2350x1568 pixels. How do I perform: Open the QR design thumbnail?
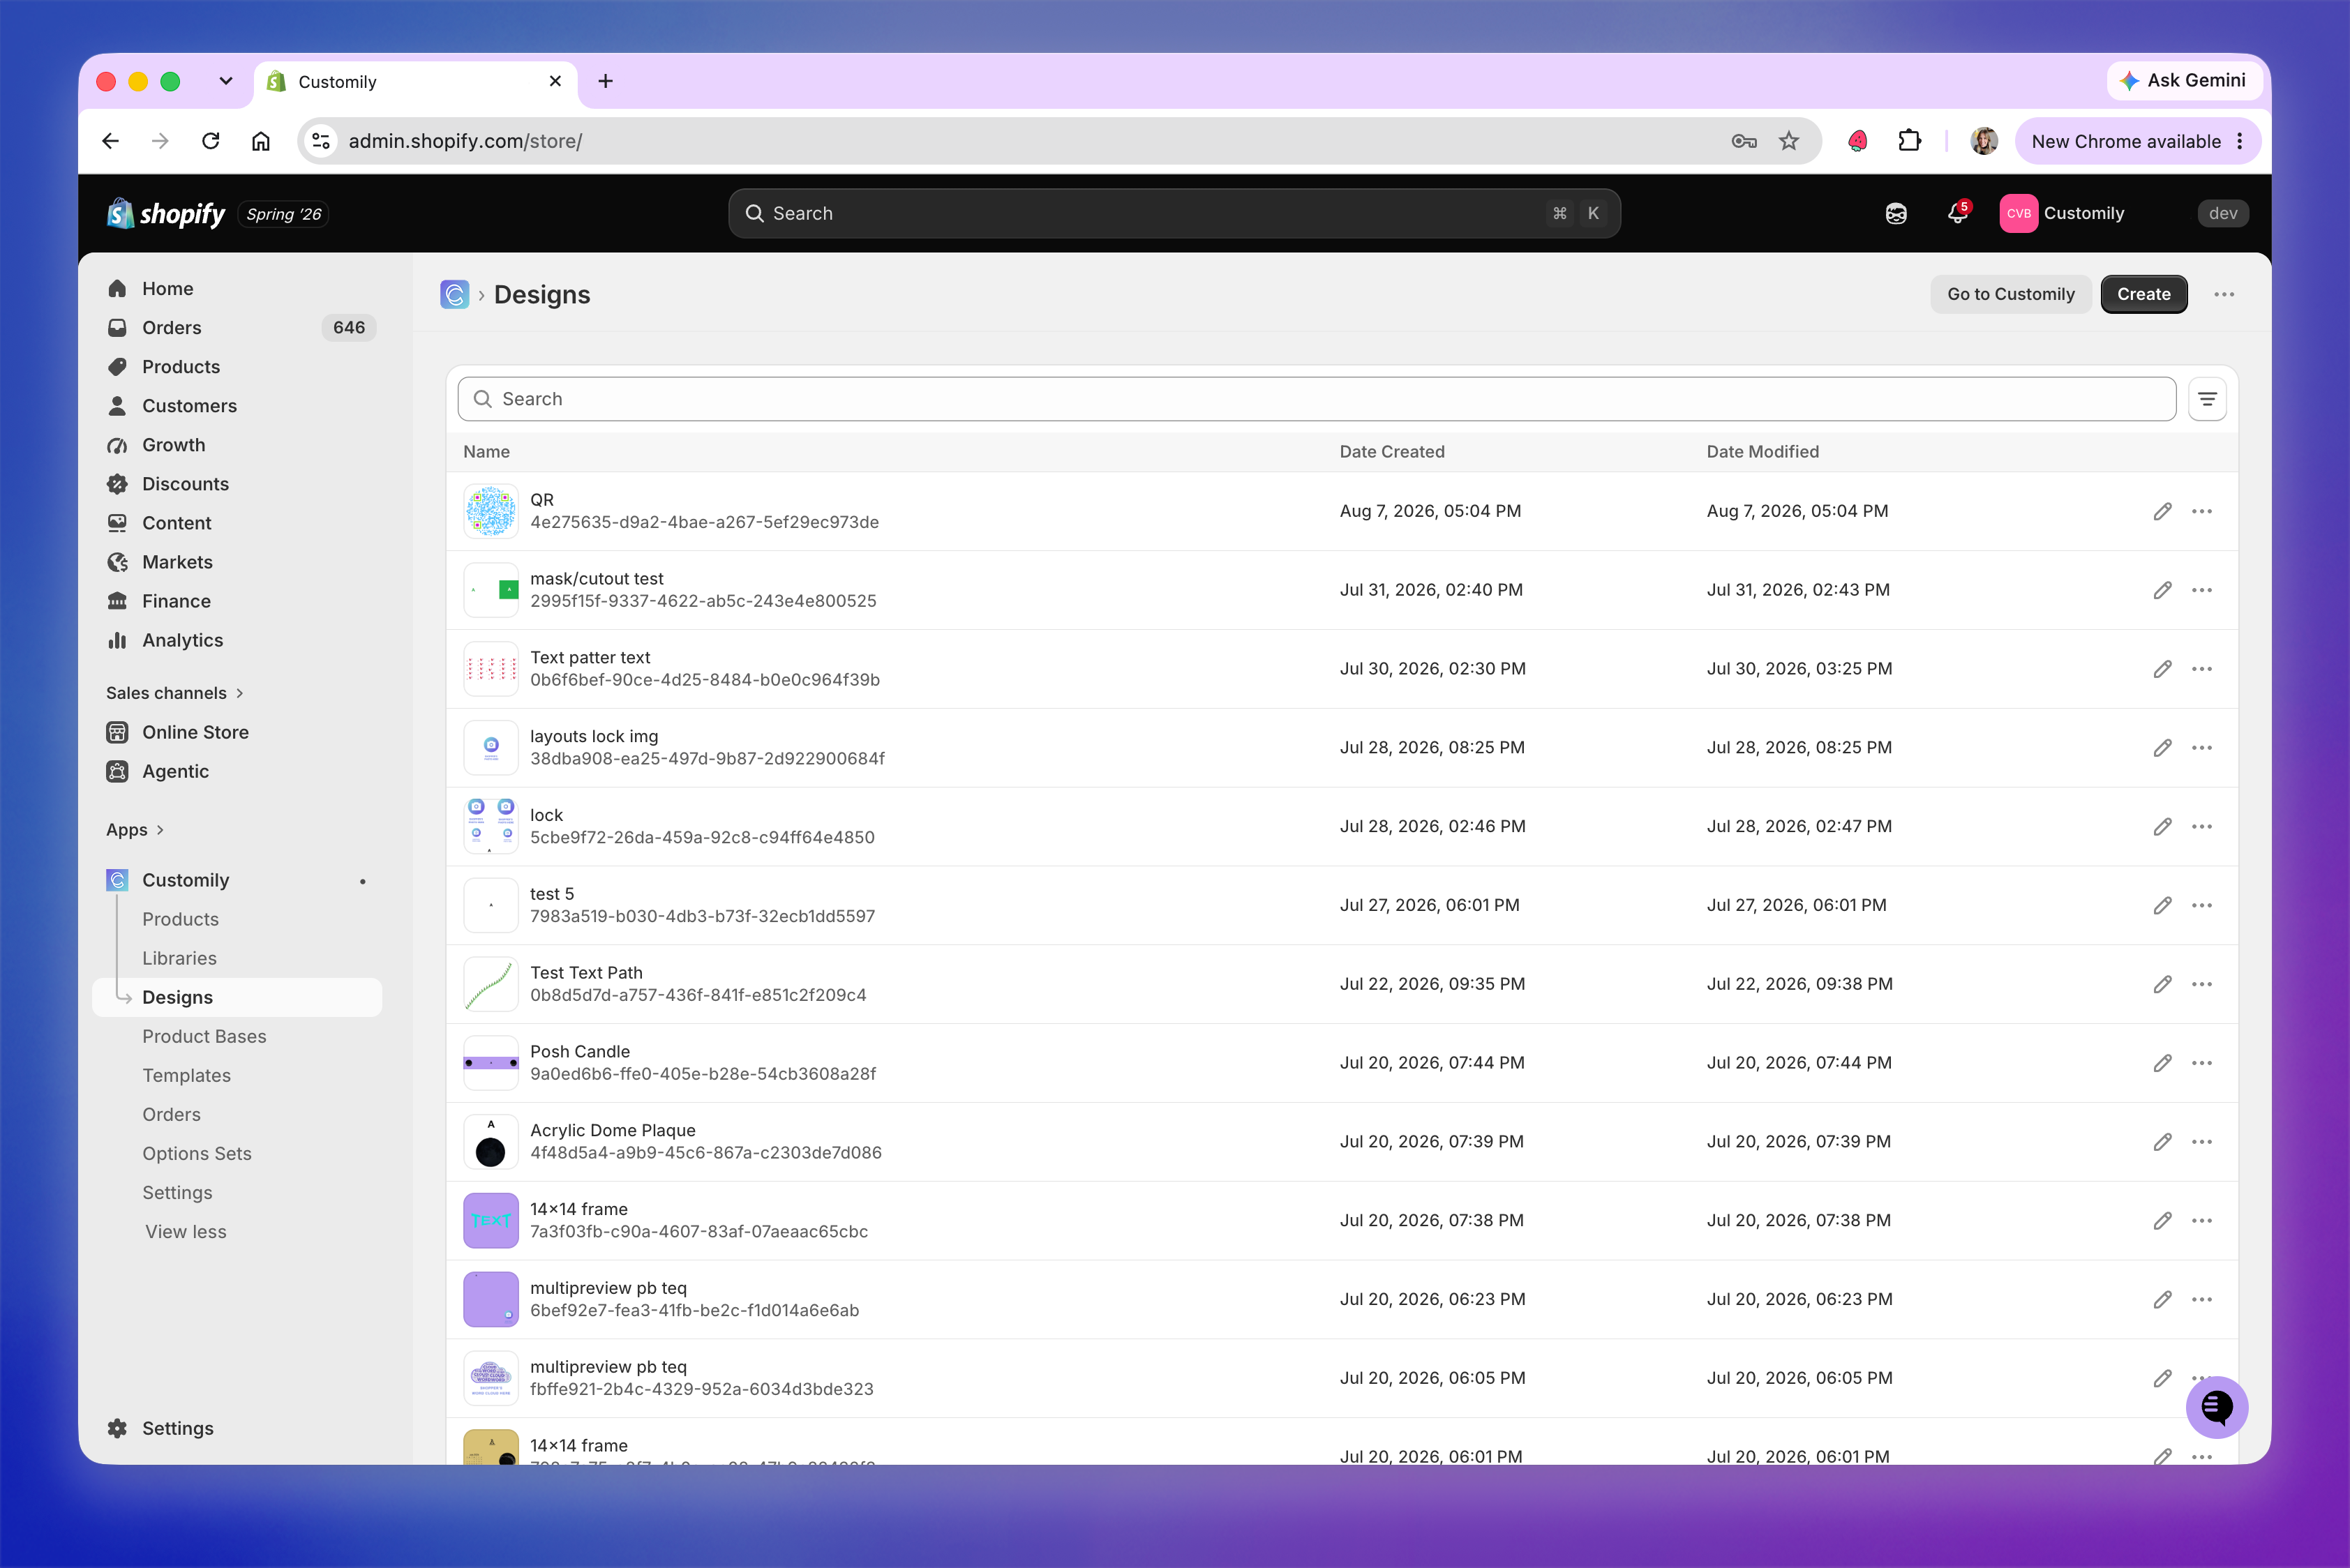tap(491, 511)
